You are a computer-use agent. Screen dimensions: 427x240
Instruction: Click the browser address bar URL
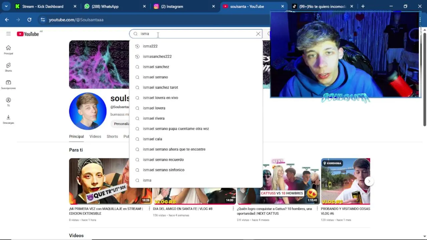pos(76,20)
